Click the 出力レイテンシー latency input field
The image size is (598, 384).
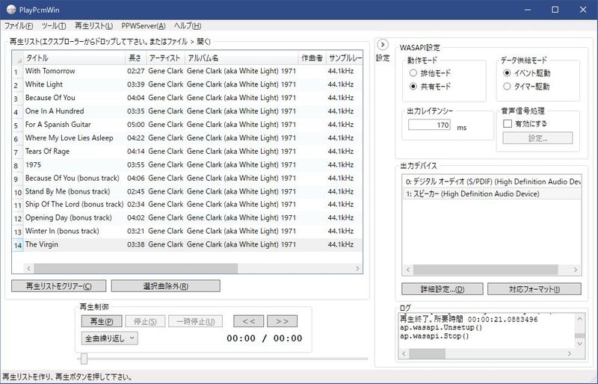429,126
